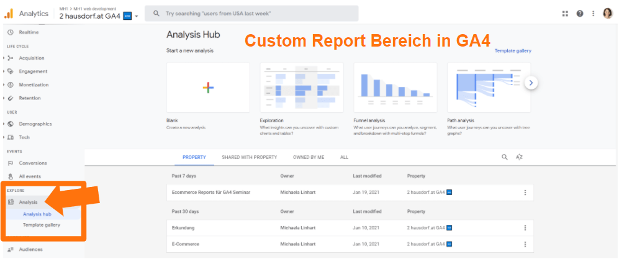This screenshot has height=259, width=619.
Task: Open the Path analysis template thumbnail
Action: (x=489, y=87)
